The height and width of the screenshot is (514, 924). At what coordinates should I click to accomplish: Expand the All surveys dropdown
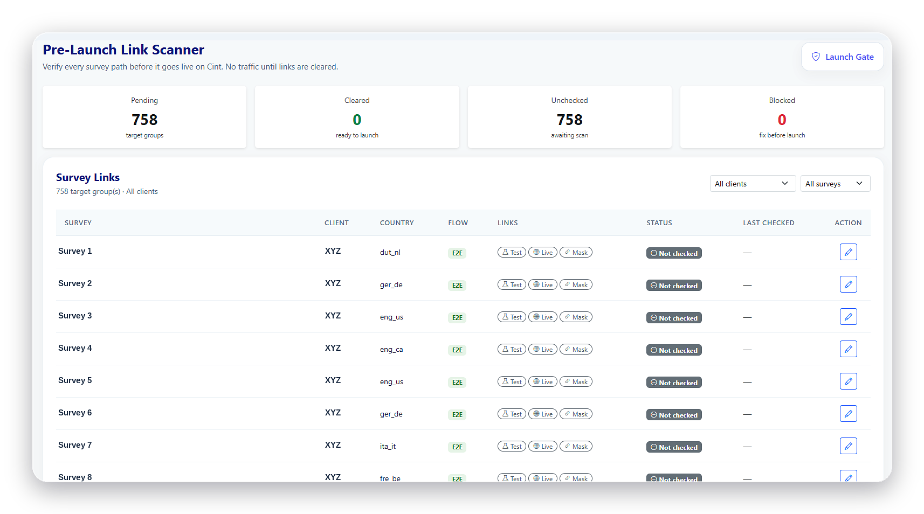(835, 184)
